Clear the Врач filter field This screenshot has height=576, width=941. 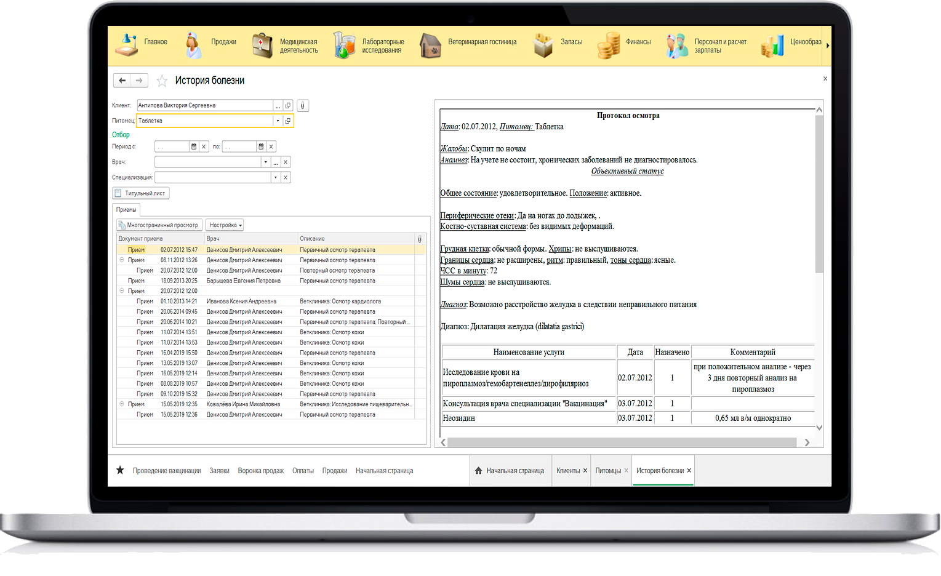(286, 162)
